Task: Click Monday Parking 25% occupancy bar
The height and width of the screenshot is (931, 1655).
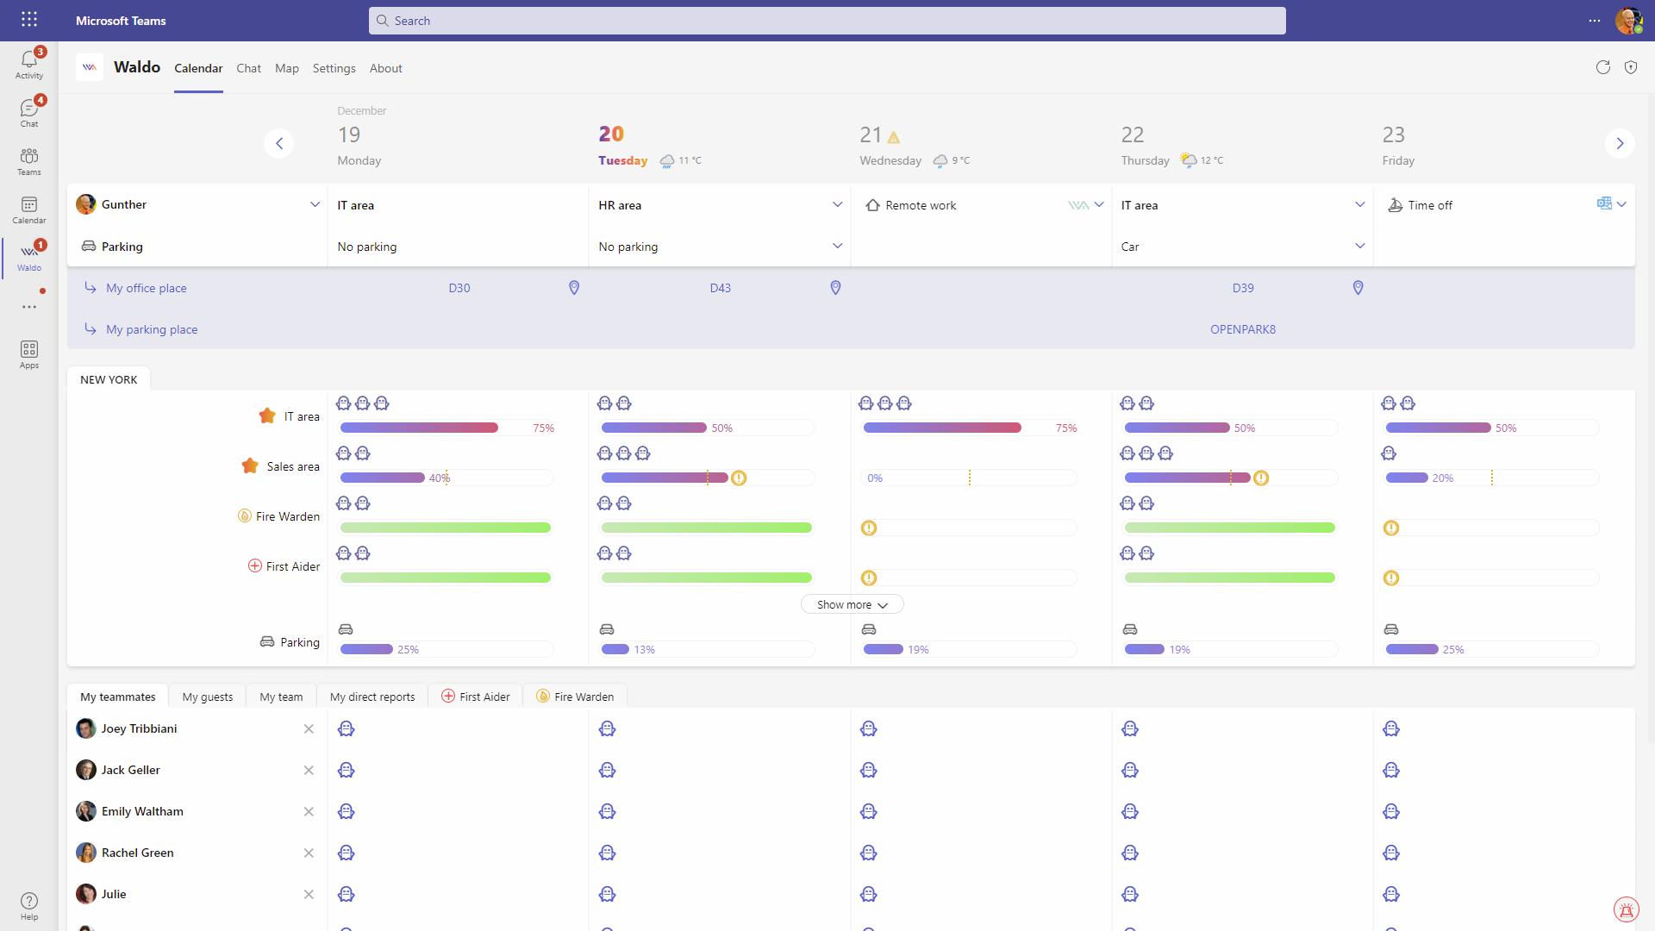Action: pos(447,649)
